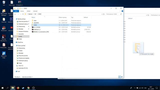Select the OiM2 folder row
This screenshot has height=90, width=160.
[61, 25]
